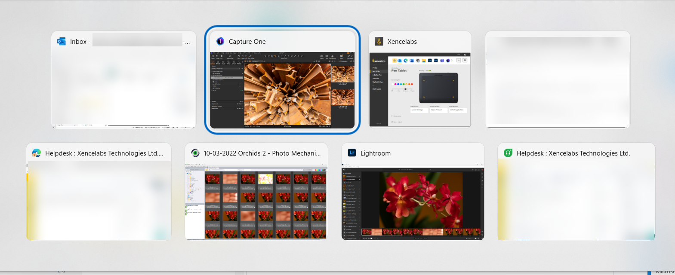675x275 pixels.
Task: Click "10-03-2022 Orchids 2 - Photo Mechani..." title
Action: pyautogui.click(x=262, y=153)
